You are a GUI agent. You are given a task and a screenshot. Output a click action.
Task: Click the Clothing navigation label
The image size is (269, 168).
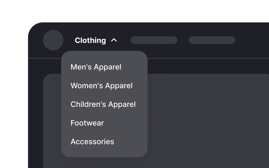[x=90, y=40]
